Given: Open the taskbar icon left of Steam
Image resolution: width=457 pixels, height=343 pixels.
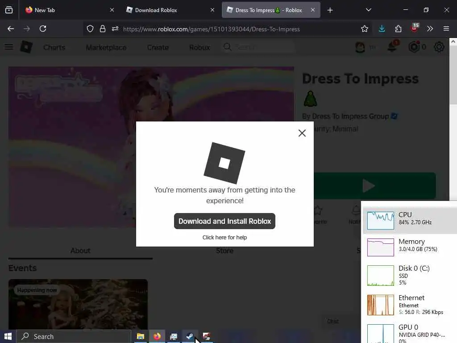Looking at the screenshot, I should tap(174, 336).
